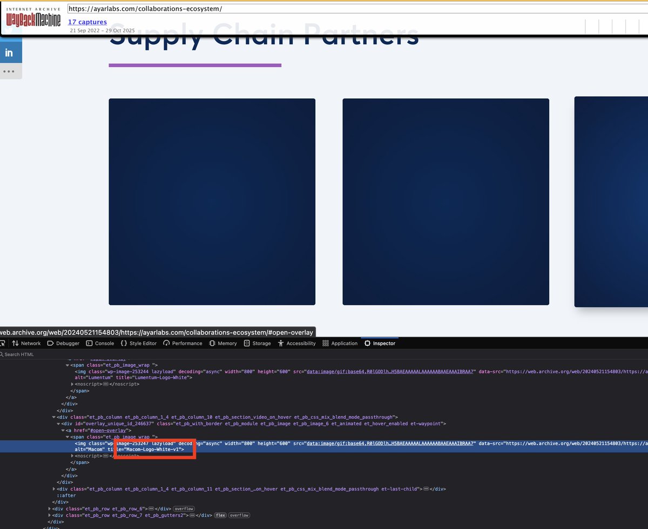Click the web.archive.org status URL tooltip
Image resolution: width=648 pixels, height=529 pixels.
tap(157, 332)
